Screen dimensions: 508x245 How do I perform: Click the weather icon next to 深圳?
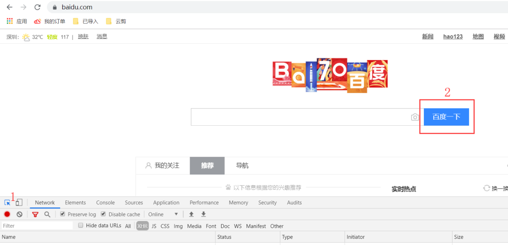tap(26, 37)
